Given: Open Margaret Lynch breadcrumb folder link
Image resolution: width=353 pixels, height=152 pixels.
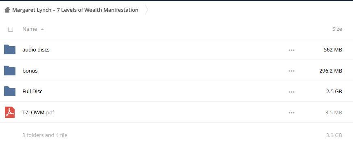Looking at the screenshot, I should [x=75, y=10].
